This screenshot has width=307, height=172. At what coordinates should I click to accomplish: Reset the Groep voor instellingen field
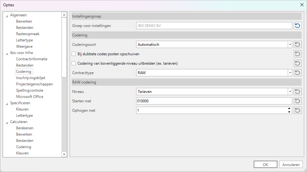click(298, 26)
